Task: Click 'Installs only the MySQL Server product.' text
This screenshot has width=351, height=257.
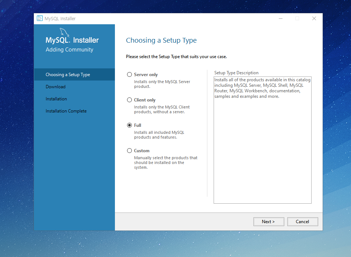Action: pyautogui.click(x=162, y=84)
